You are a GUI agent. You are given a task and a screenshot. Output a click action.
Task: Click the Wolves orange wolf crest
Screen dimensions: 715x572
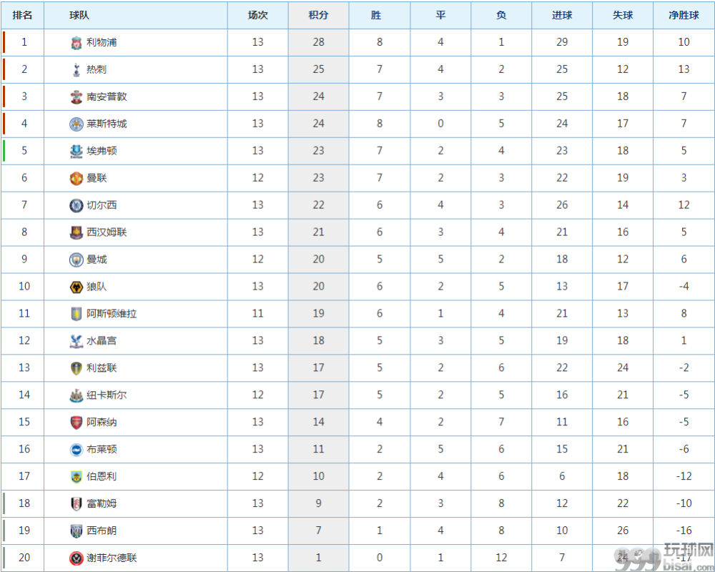77,287
